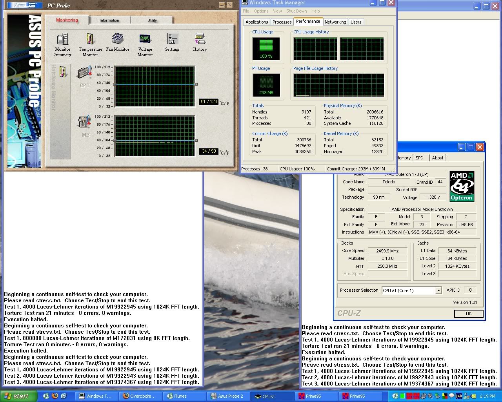Click the HTT value 250.0 MHz

[387, 266]
